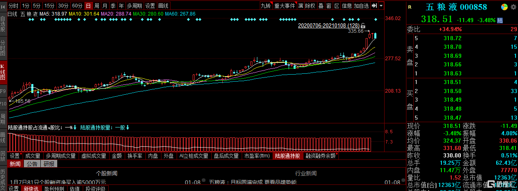Viewport: 518px width, 191px height.
Task: Switch to 30分 period
Action: [x=63, y=6]
